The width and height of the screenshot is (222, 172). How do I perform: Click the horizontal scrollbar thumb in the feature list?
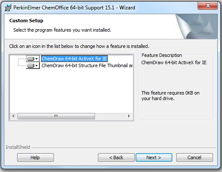point(56,116)
